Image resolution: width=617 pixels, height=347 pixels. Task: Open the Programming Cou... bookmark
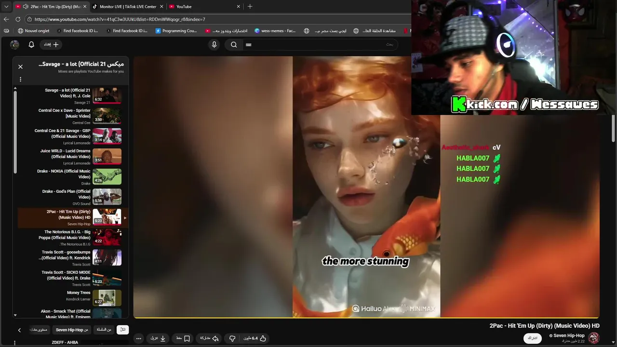pyautogui.click(x=176, y=31)
